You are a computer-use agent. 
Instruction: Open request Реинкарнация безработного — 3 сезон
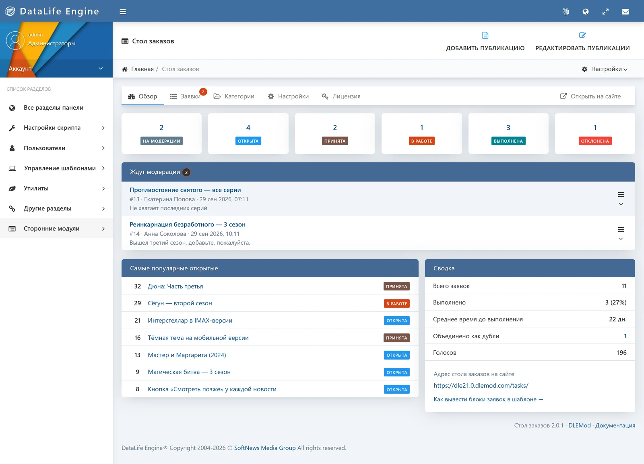coord(188,225)
